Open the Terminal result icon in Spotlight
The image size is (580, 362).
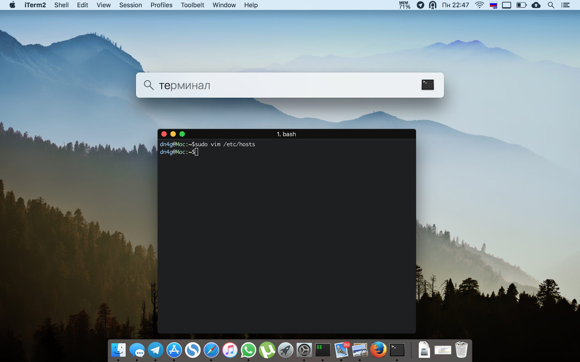tap(428, 85)
